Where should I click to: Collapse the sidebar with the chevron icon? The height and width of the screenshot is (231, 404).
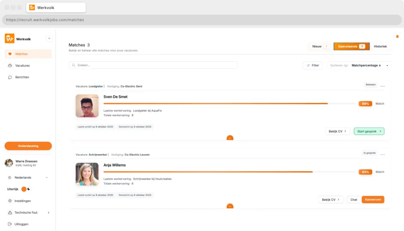(49, 38)
